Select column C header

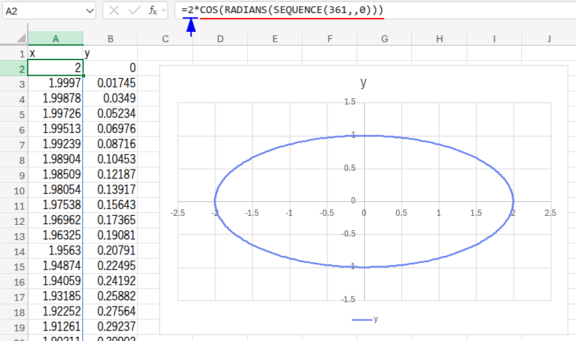(x=165, y=39)
